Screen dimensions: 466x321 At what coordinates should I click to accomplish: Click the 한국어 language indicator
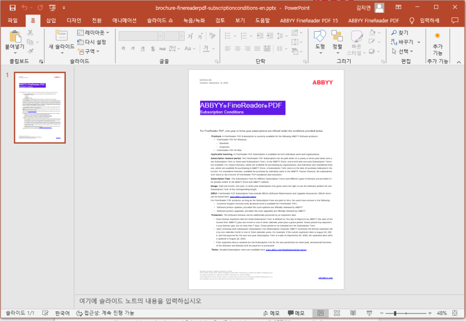62,313
